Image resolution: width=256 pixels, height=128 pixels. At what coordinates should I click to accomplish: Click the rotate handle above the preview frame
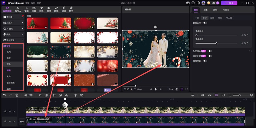coord(156,27)
